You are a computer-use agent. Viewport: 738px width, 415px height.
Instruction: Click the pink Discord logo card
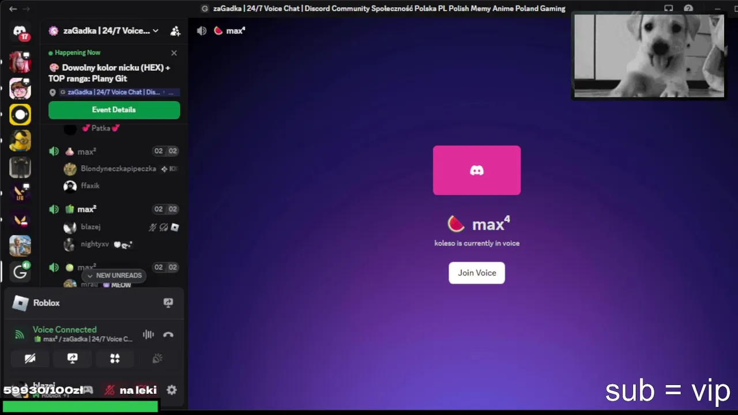[x=477, y=170]
